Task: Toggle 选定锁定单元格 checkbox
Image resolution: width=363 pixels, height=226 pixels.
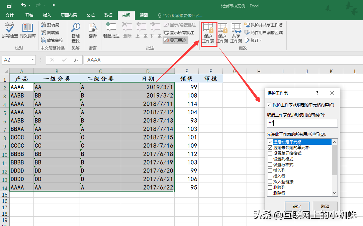Action: coord(270,142)
